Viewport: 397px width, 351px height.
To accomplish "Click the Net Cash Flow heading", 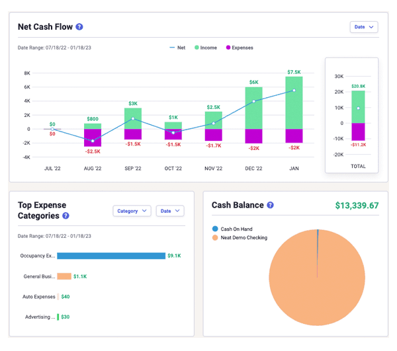I will coord(45,27).
